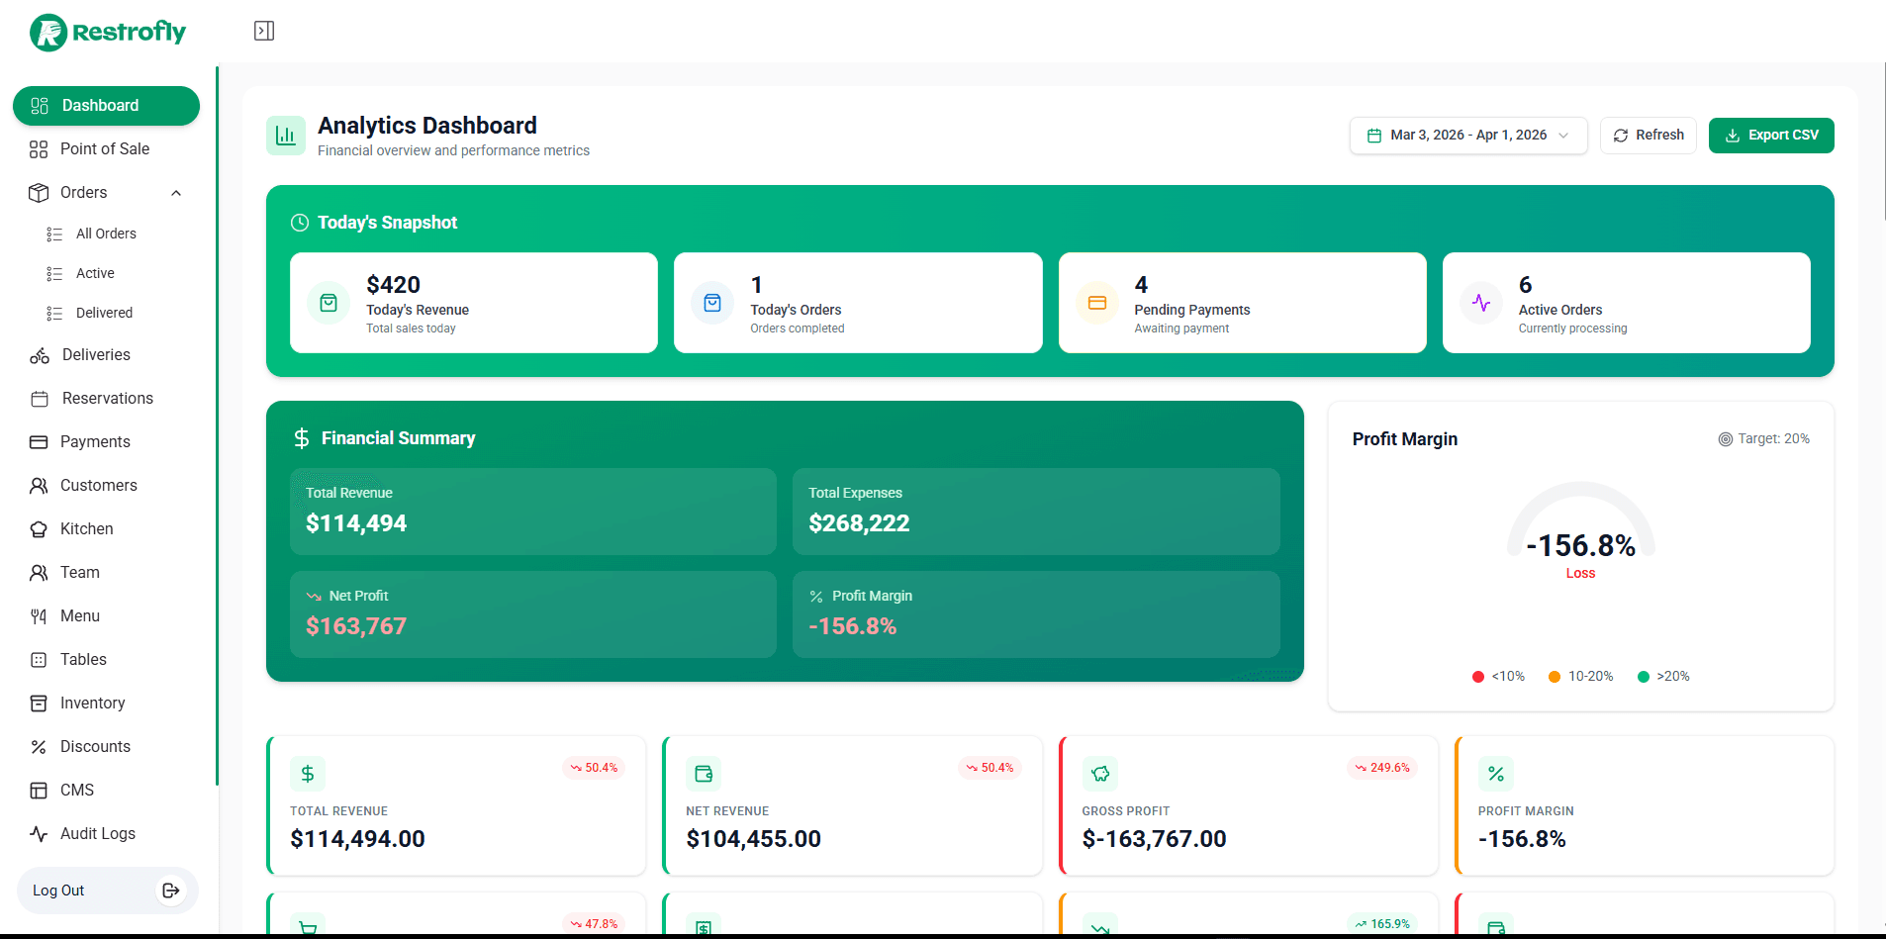Click the Deliveries bike icon

(x=40, y=355)
